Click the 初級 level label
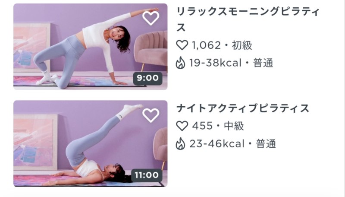The width and height of the screenshot is (345, 197). [x=242, y=45]
